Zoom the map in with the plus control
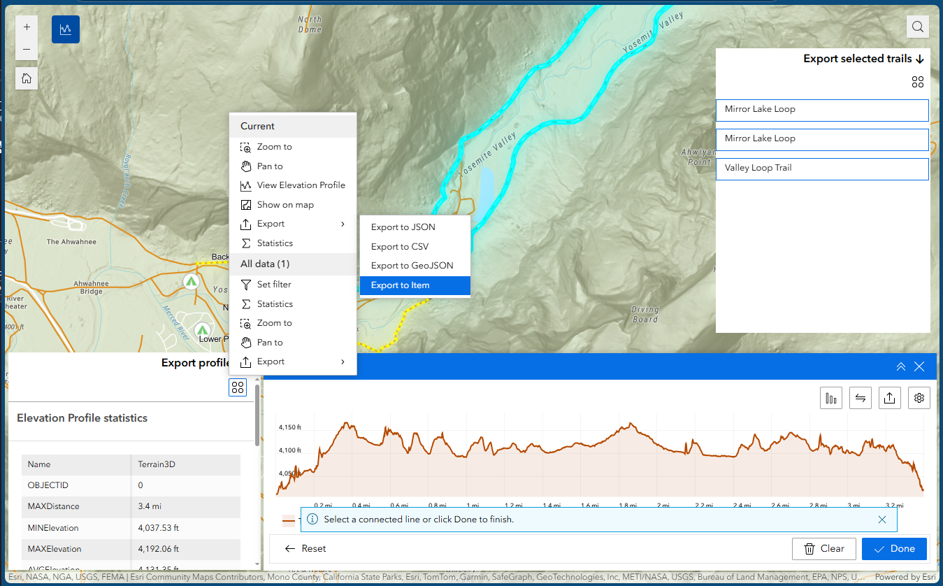 coord(26,27)
